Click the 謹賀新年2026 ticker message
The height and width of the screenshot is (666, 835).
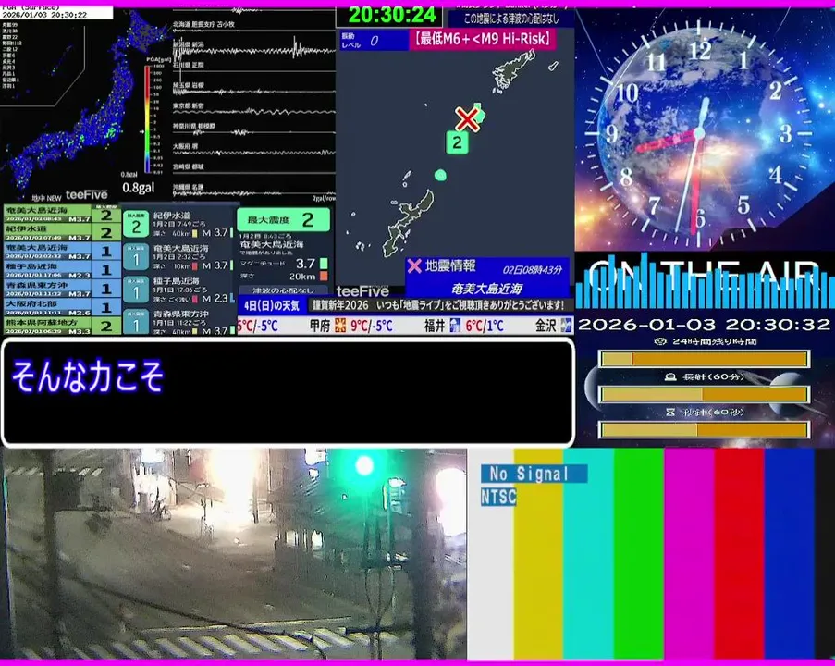437,305
